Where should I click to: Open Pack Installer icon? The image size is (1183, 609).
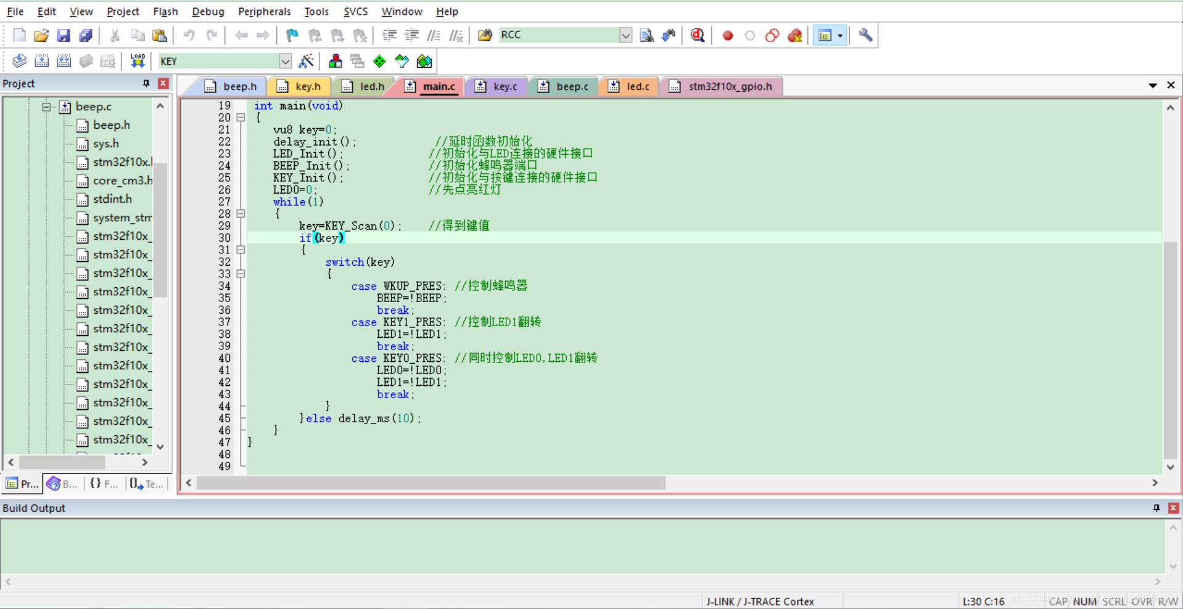coord(424,61)
